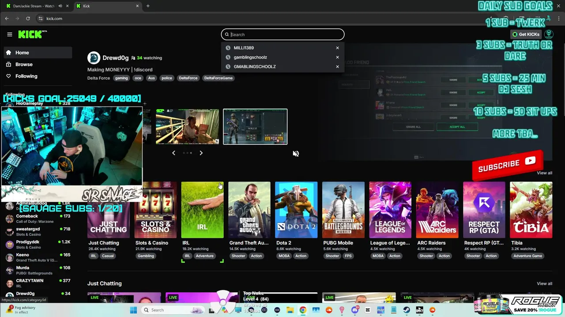Click View all for Just Chatting
This screenshot has width=565, height=317.
pyautogui.click(x=544, y=284)
